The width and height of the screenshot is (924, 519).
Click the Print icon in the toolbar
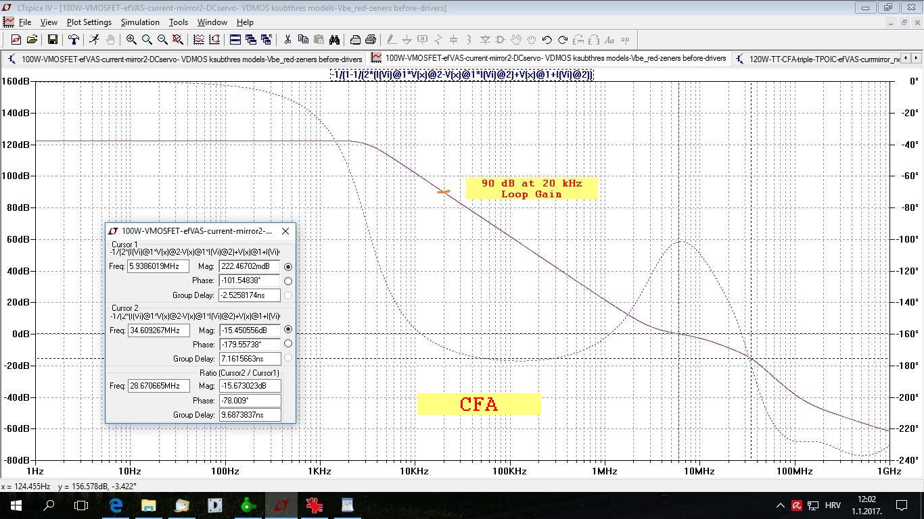371,40
